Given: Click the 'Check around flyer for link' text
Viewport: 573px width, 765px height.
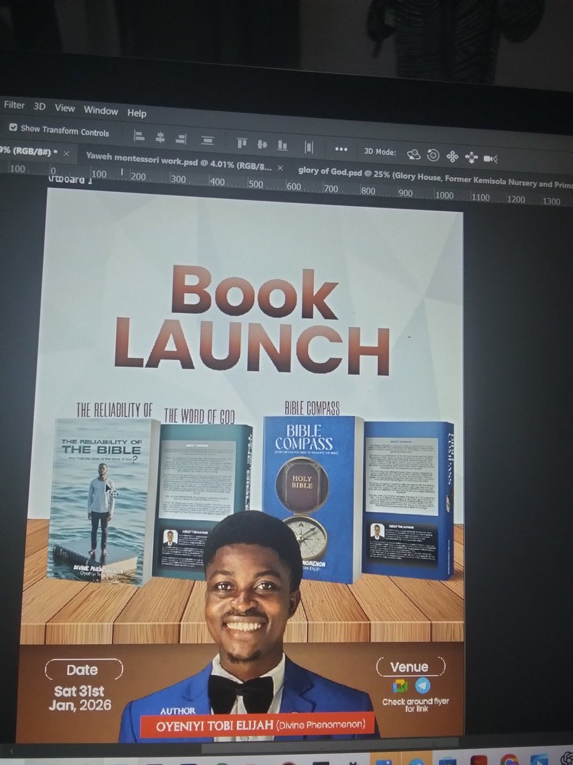Looking at the screenshot, I should click(416, 704).
